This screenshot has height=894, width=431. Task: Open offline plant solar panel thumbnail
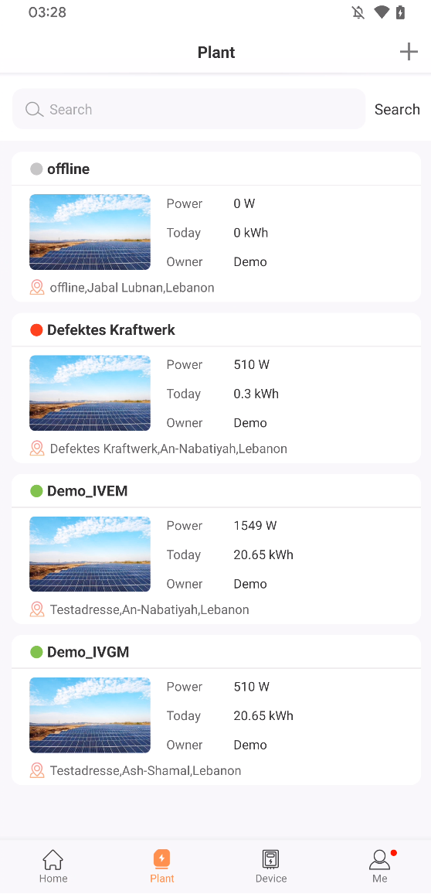90,232
